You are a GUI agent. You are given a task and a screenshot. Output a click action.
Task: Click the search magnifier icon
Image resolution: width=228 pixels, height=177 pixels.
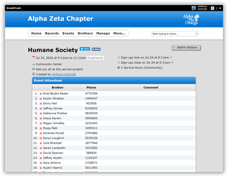(196, 34)
